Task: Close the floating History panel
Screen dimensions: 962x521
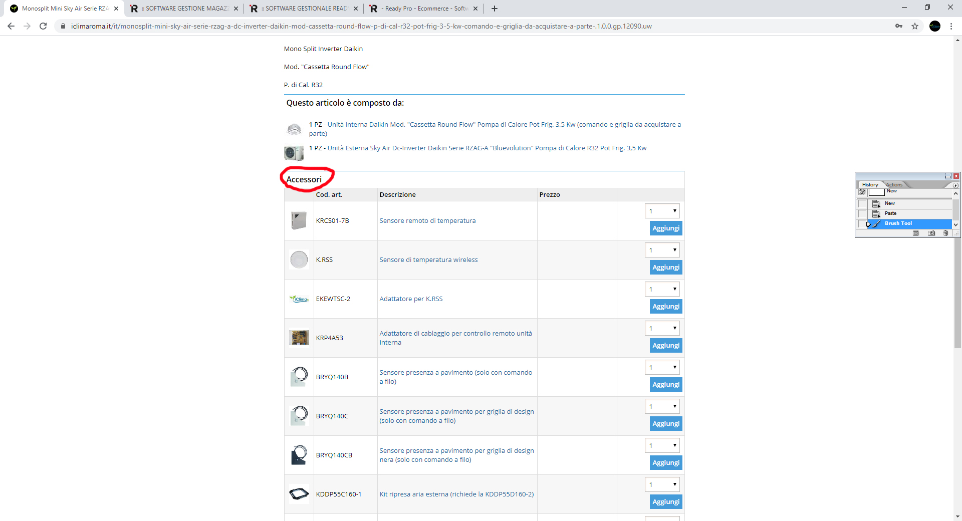Action: point(956,176)
